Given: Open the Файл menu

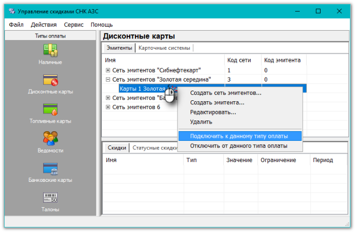Looking at the screenshot, I should [16, 24].
